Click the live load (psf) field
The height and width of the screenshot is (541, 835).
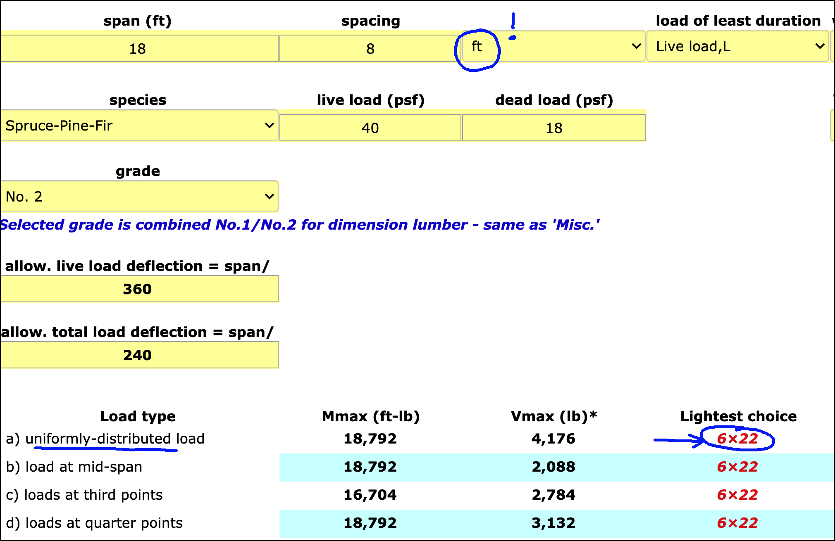370,128
